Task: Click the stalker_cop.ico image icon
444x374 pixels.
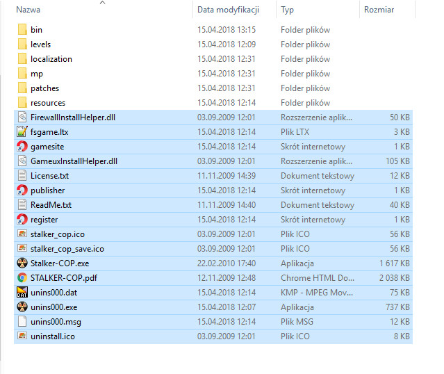Action: point(22,234)
